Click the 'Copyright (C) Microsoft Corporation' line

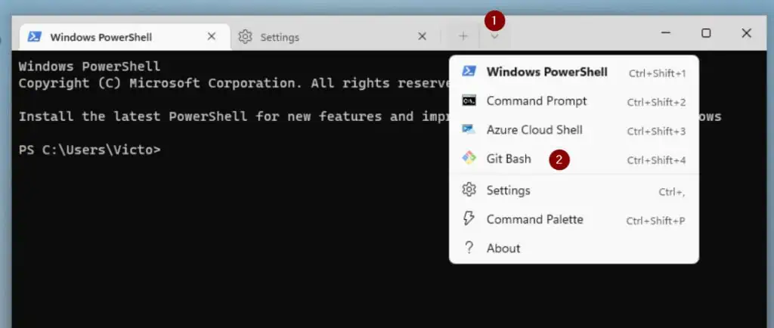(x=235, y=83)
